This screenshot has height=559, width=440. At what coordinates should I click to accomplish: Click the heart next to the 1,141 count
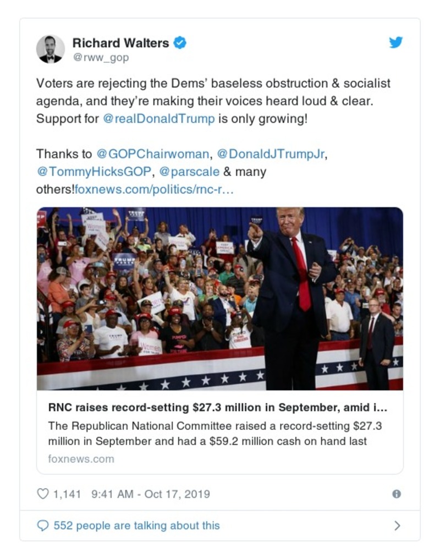pos(43,494)
